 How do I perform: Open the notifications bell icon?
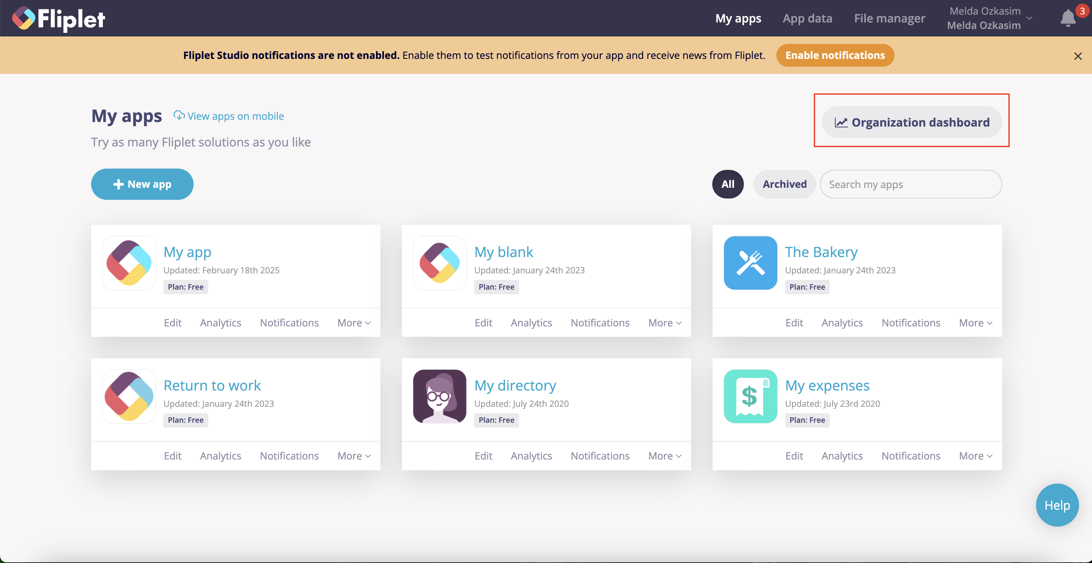1068,18
